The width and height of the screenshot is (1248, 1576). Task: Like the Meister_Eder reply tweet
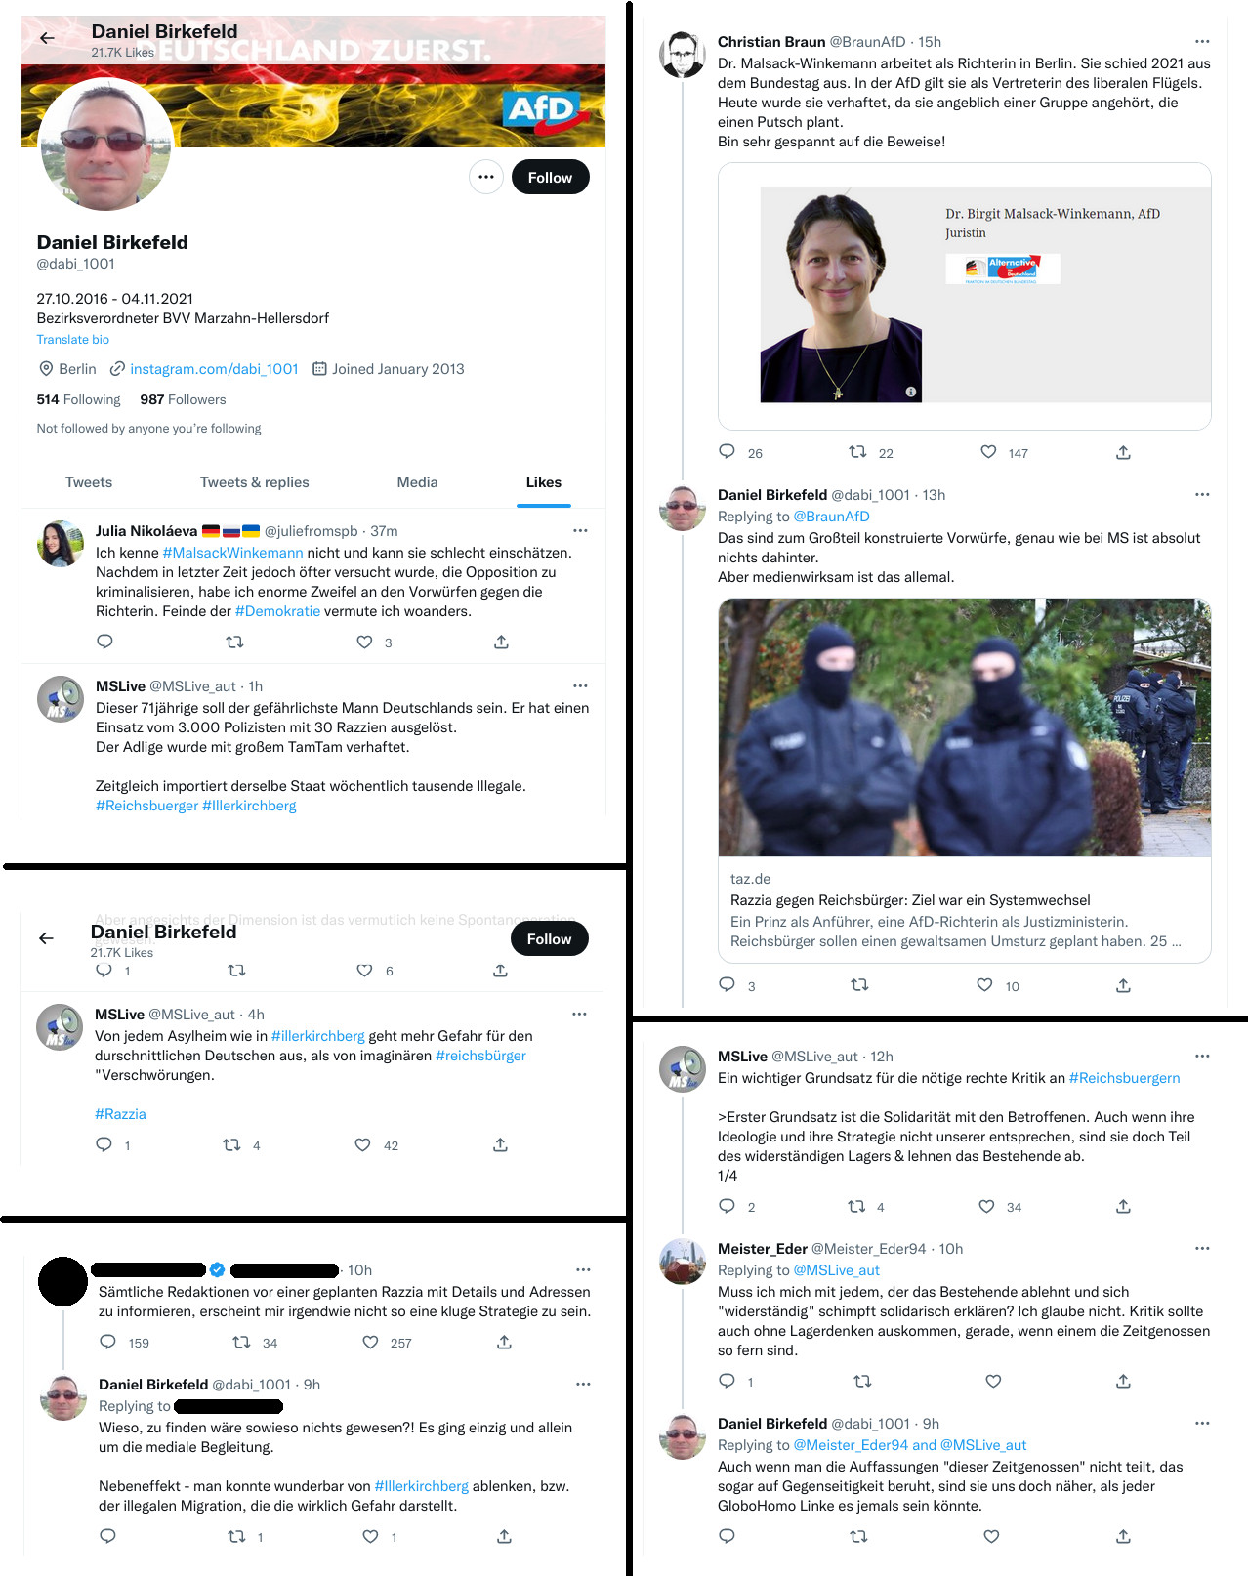993,1381
